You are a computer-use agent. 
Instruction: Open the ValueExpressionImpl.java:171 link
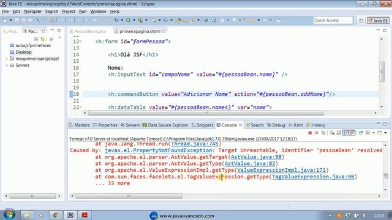[281, 170]
